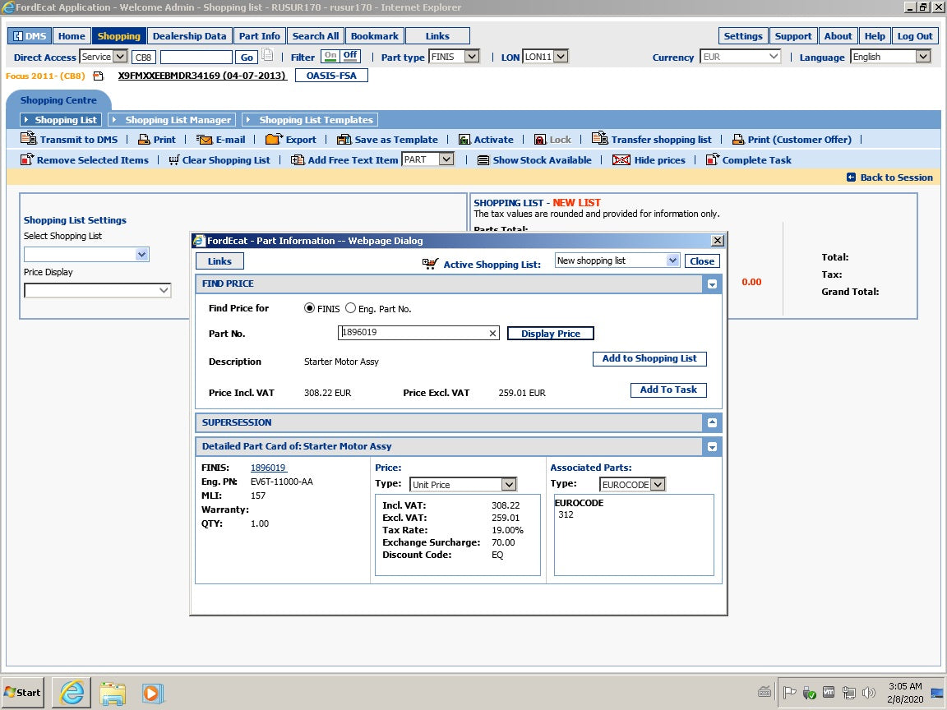Click the OASIS-FSA button
Viewport: 947px width, 710px height.
click(x=331, y=76)
